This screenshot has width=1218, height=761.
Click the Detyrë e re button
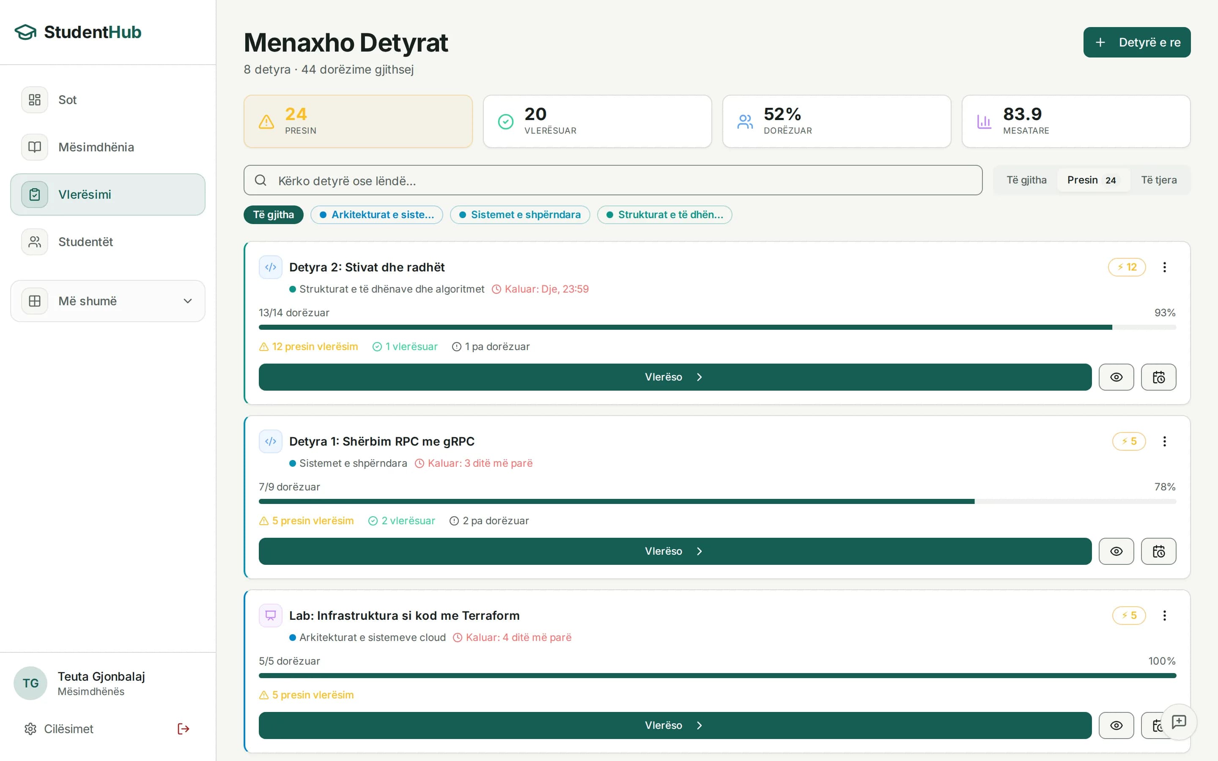pyautogui.click(x=1136, y=42)
